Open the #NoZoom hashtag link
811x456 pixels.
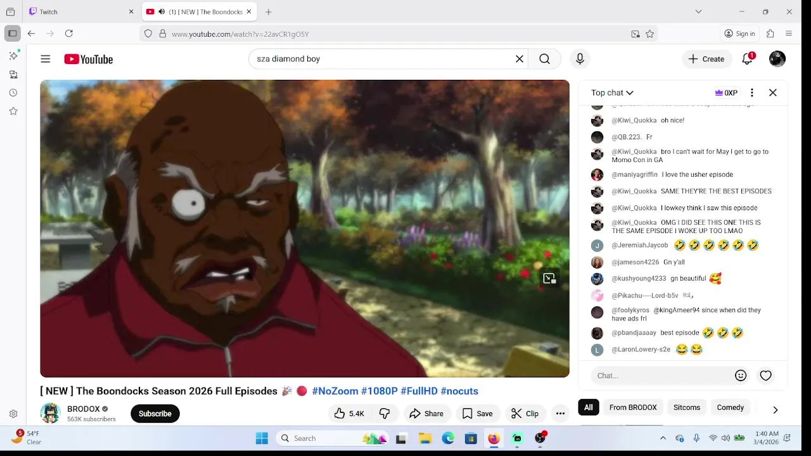[335, 391]
